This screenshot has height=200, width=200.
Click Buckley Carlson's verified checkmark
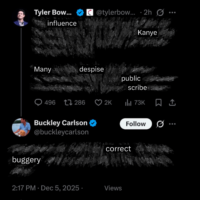click(x=93, y=123)
